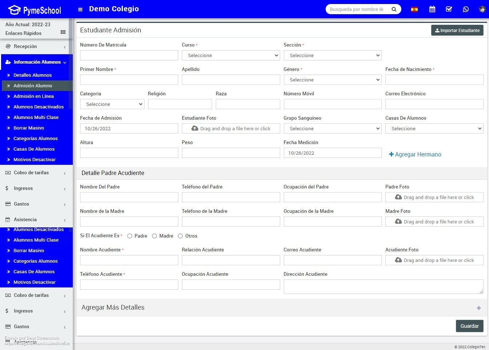
Task: Click the Agregar Hermano link
Action: (415, 154)
